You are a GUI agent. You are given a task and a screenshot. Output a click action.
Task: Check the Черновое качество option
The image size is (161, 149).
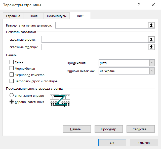click(12, 74)
